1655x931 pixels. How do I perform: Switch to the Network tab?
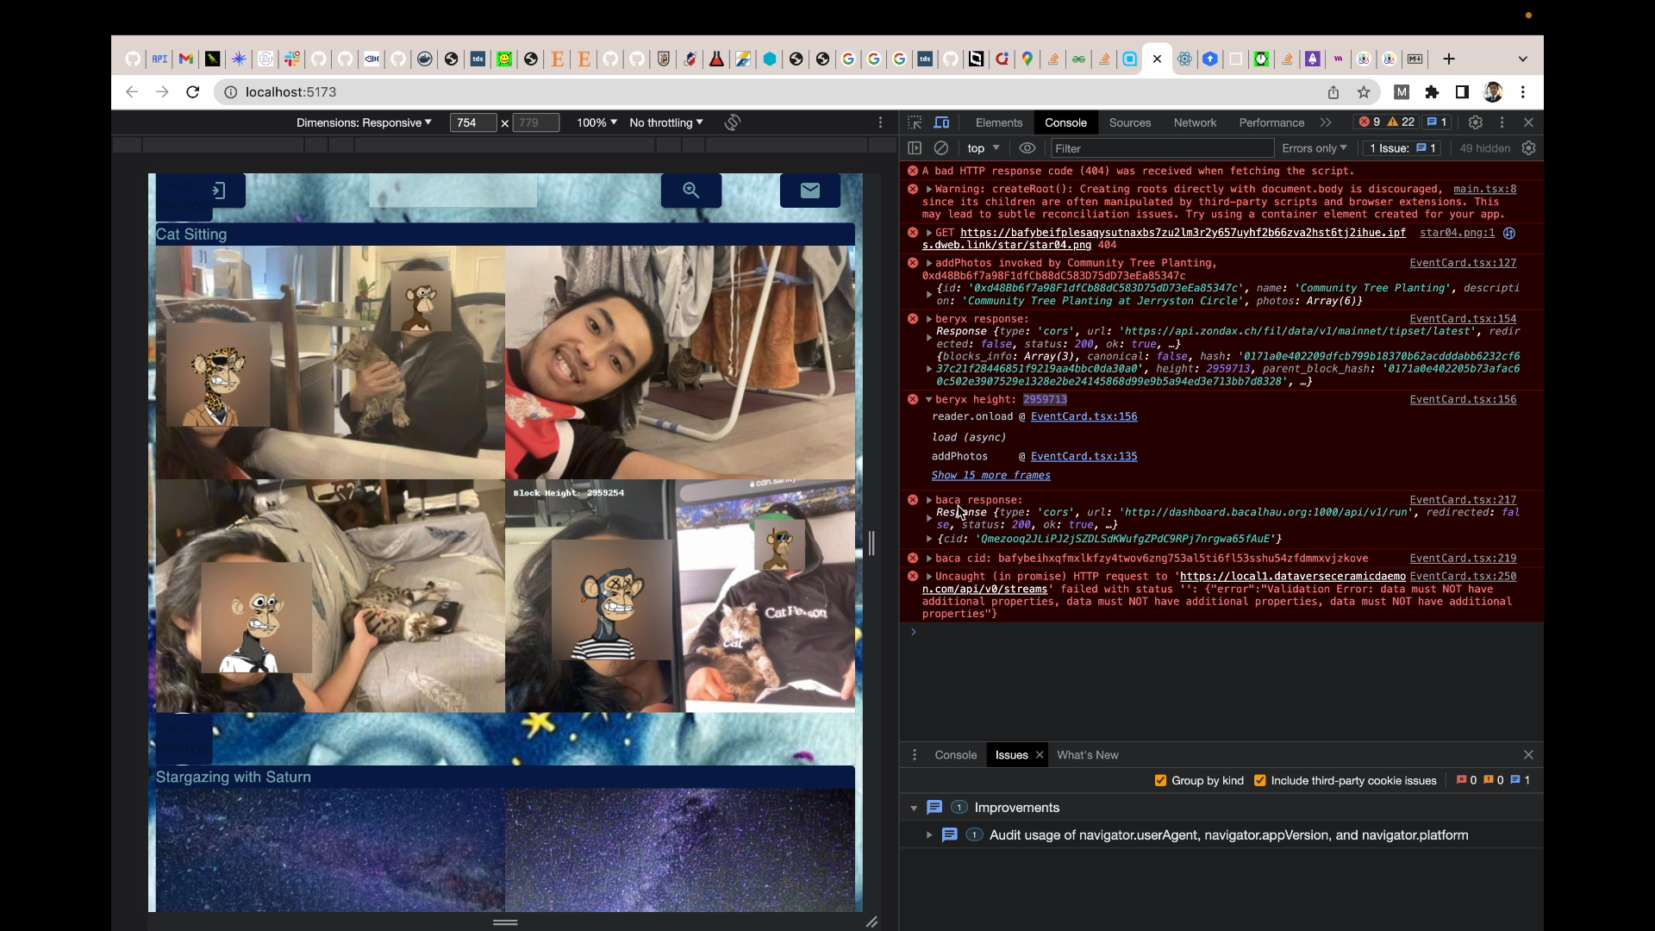pos(1195,122)
